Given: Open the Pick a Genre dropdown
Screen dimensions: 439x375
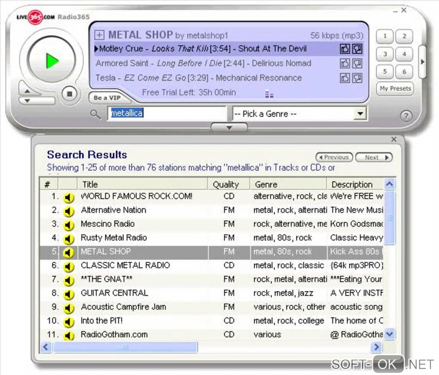Looking at the screenshot, I should coord(300,114).
